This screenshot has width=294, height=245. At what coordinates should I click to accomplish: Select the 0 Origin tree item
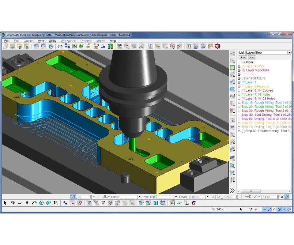[x=247, y=62]
